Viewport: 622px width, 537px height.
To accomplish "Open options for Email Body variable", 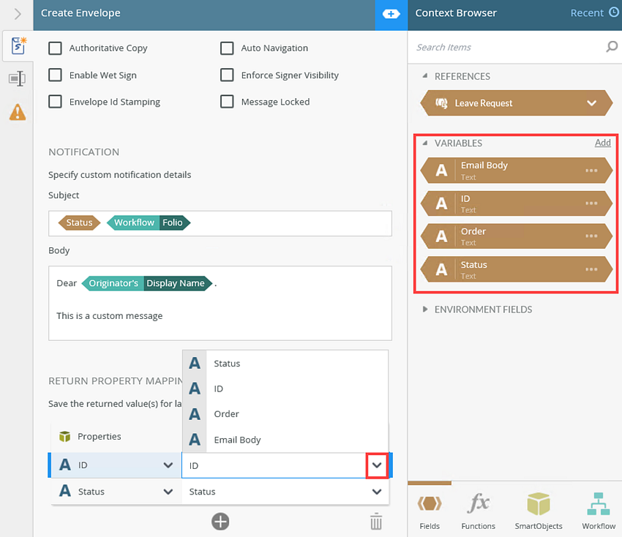I will click(x=591, y=170).
